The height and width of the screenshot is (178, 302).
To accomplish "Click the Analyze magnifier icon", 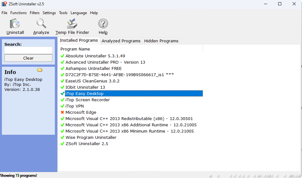I will [x=41, y=24].
